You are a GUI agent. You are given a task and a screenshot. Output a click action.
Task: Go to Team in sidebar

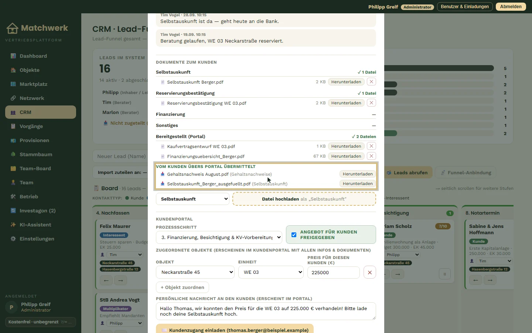(41, 182)
